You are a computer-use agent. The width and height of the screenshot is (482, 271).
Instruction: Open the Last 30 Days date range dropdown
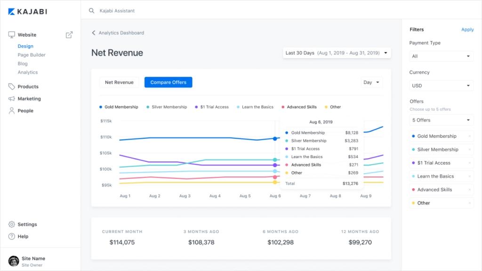click(337, 53)
